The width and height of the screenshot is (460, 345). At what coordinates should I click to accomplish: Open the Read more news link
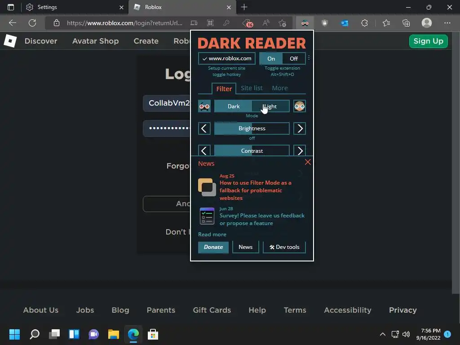pyautogui.click(x=212, y=234)
